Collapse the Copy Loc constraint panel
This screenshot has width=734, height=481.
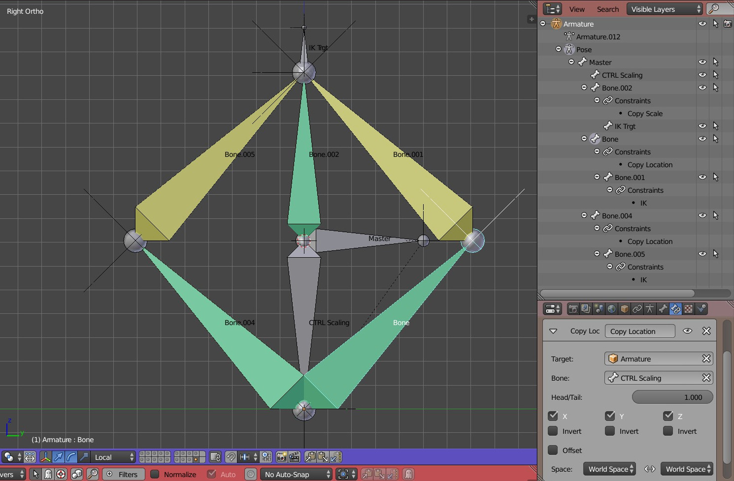pos(553,331)
